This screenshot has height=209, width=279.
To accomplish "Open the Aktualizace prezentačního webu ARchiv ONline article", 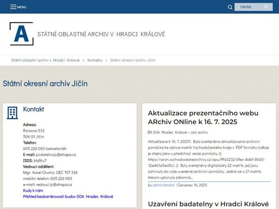I will [x=203, y=118].
